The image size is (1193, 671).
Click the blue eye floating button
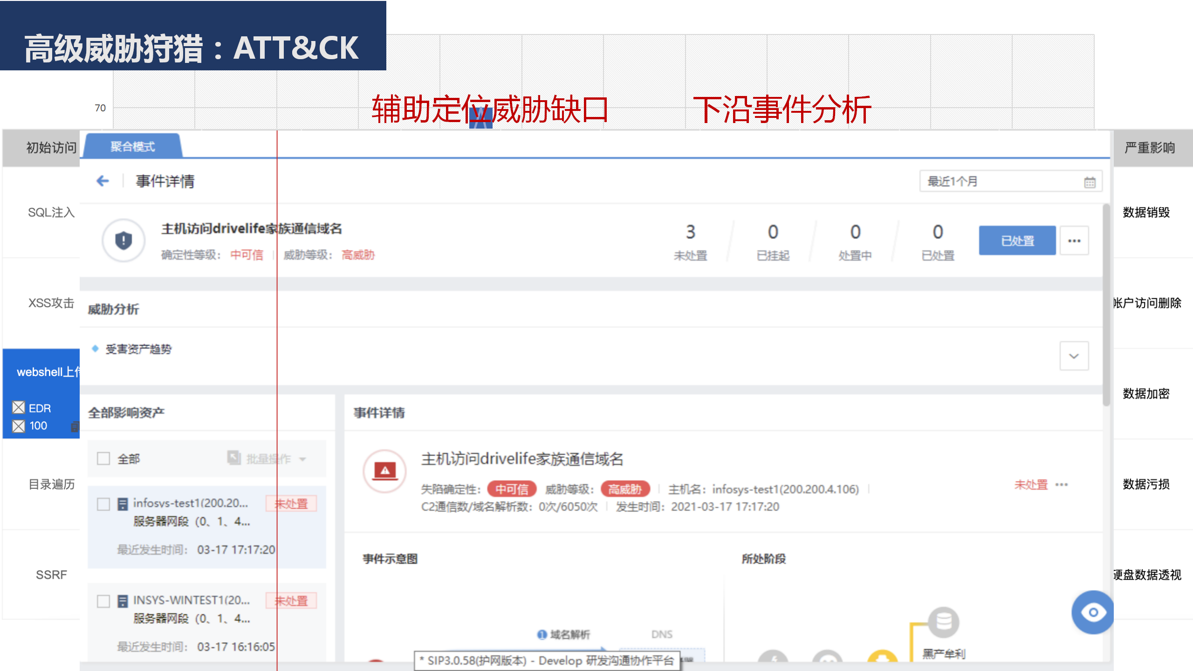pyautogui.click(x=1092, y=612)
